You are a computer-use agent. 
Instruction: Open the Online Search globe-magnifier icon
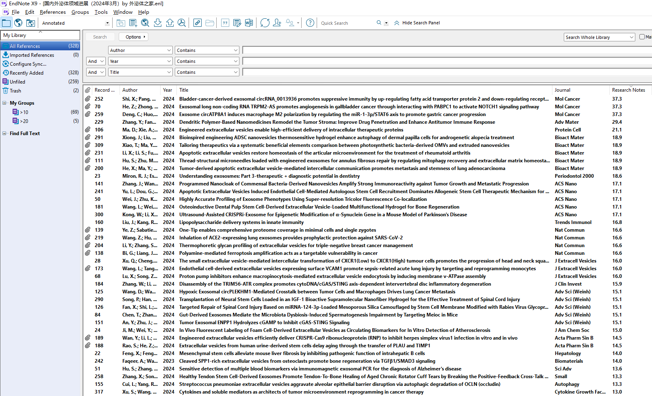(145, 23)
